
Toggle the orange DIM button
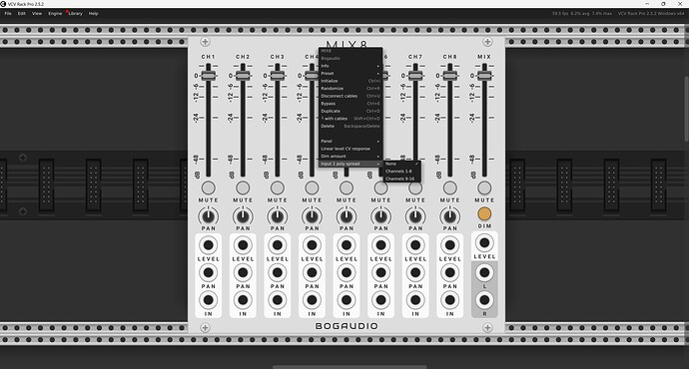484,213
